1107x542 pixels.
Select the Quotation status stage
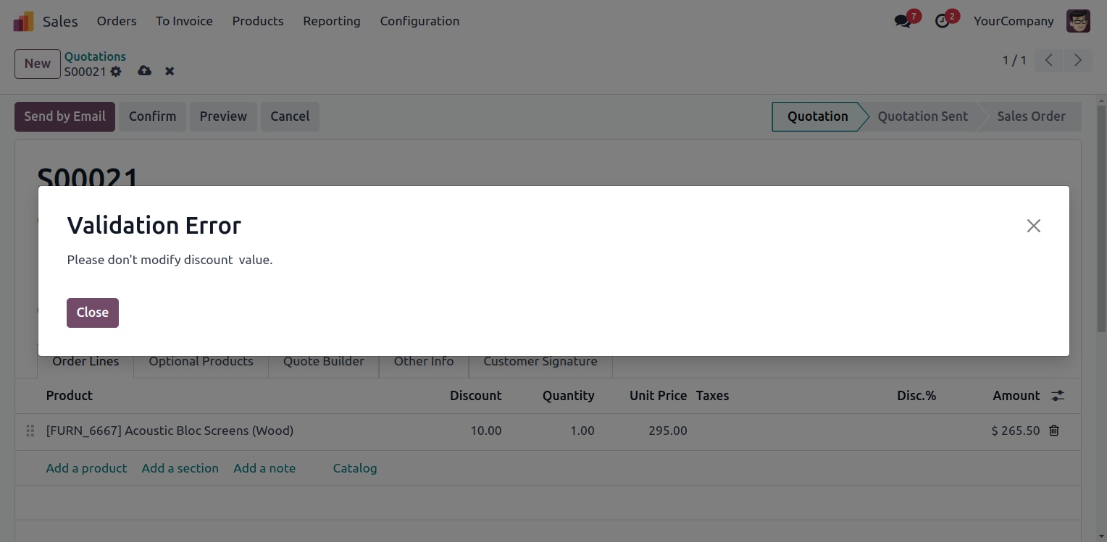pyautogui.click(x=818, y=117)
